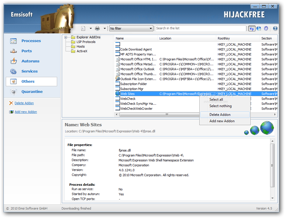285x218 pixels.
Task: Select the Others sidebar icon
Action: [x=13, y=82]
